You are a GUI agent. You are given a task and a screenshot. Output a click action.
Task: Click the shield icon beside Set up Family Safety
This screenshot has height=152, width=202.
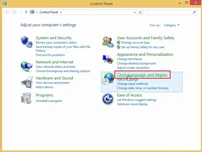[119, 47]
